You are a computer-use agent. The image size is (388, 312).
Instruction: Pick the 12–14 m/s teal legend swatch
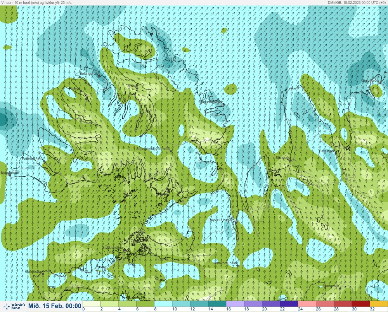pyautogui.click(x=199, y=304)
